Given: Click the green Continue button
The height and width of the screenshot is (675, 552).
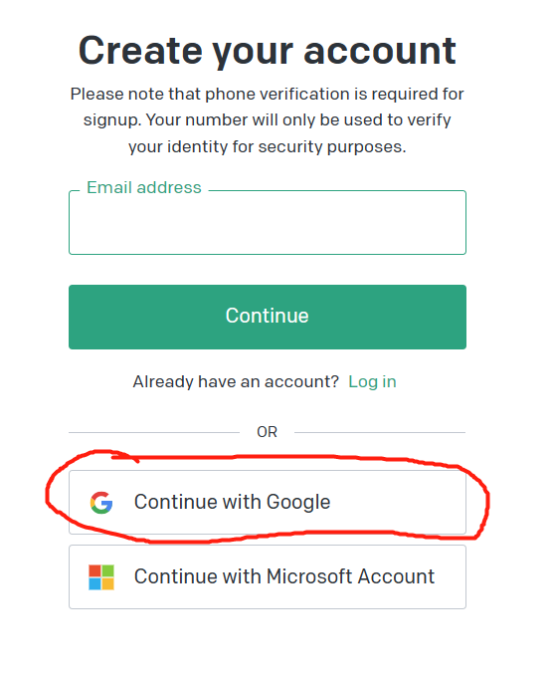Looking at the screenshot, I should [x=268, y=317].
